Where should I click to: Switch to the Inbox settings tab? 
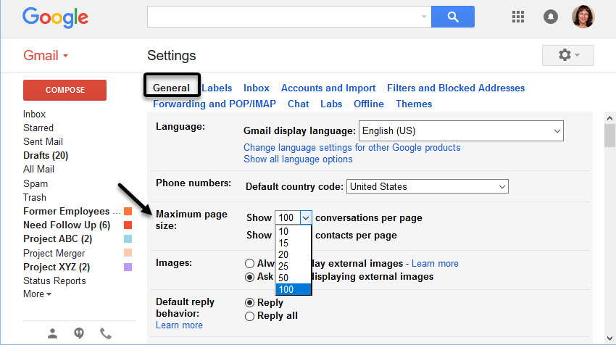click(x=256, y=88)
